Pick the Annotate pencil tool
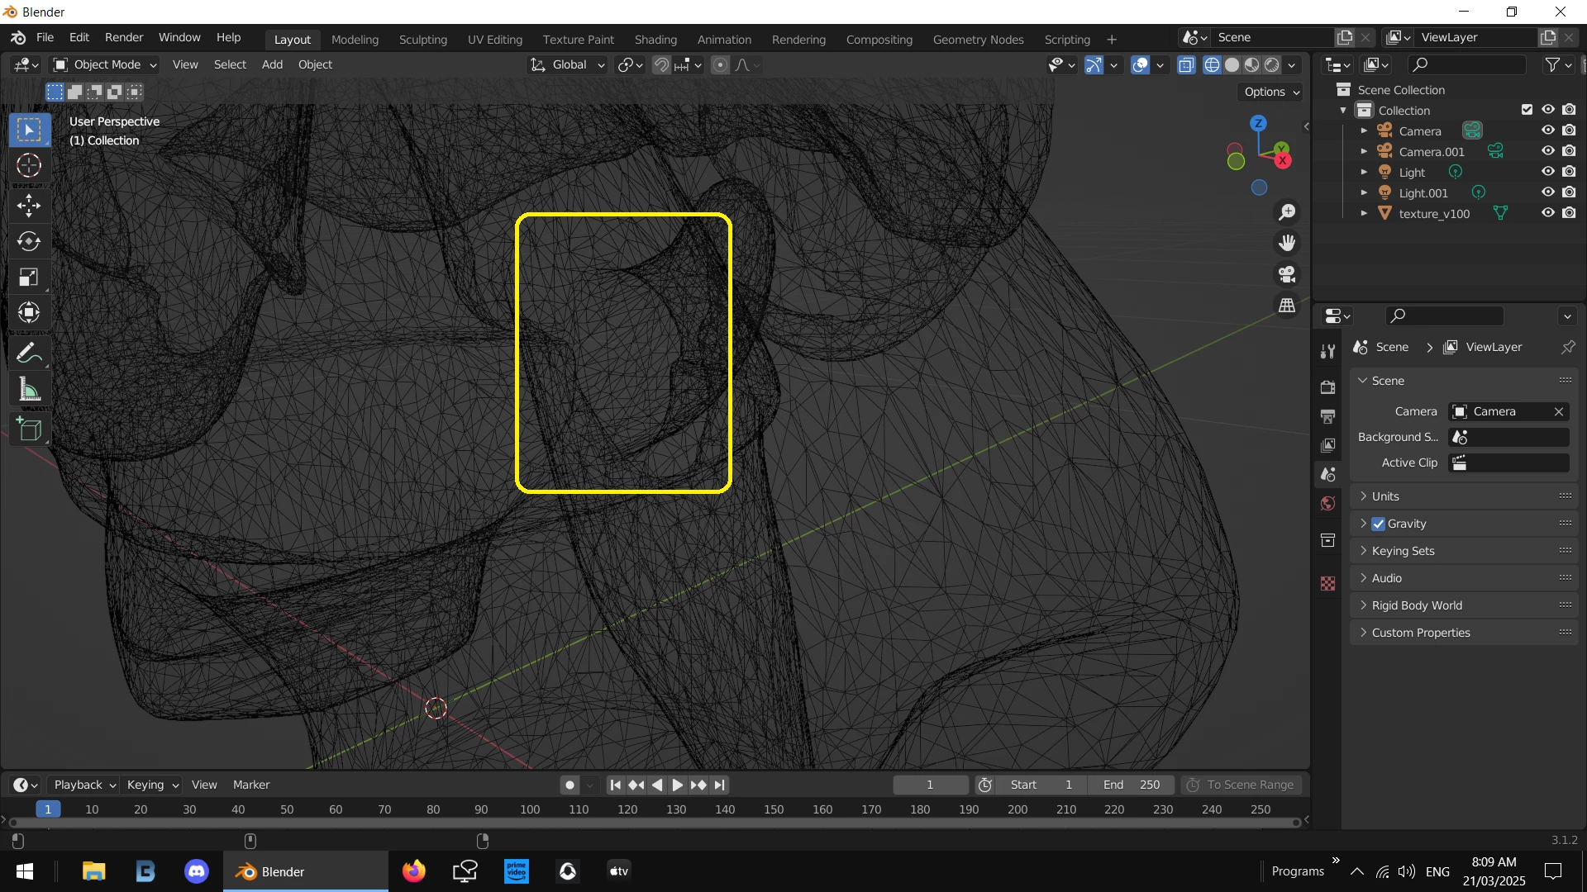Image resolution: width=1587 pixels, height=892 pixels. coord(29,353)
